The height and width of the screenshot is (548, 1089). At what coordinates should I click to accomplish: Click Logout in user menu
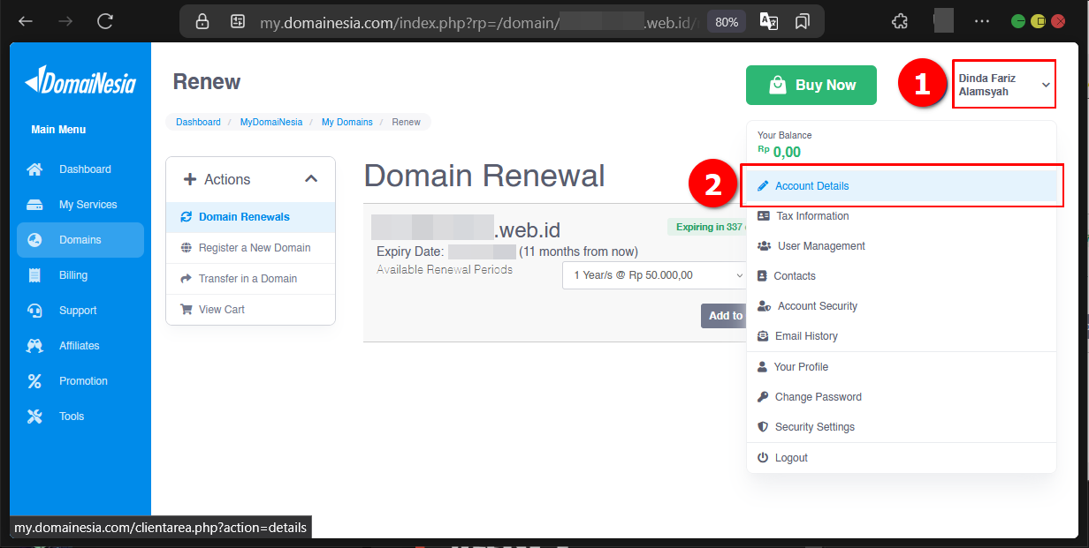[902, 458]
